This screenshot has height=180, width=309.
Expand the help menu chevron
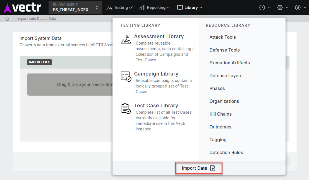[x=269, y=8]
